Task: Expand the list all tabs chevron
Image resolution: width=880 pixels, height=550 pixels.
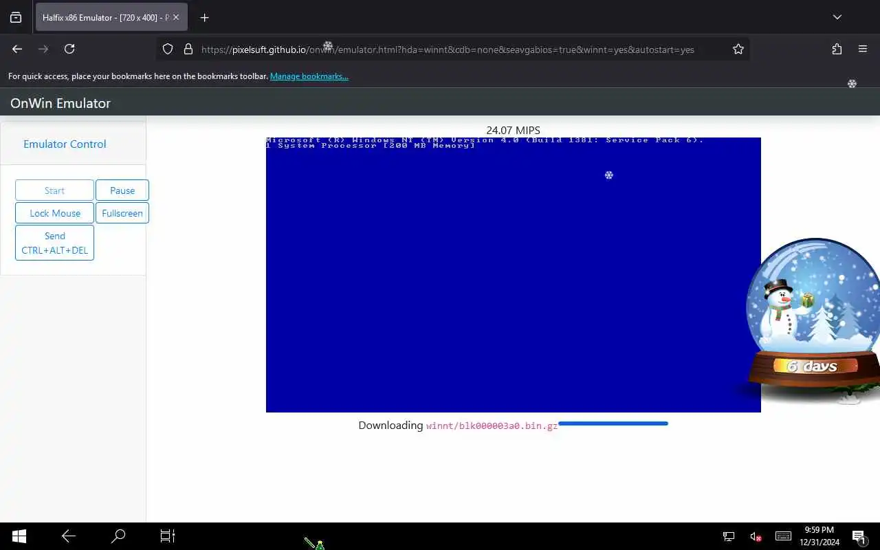Action: click(x=837, y=18)
